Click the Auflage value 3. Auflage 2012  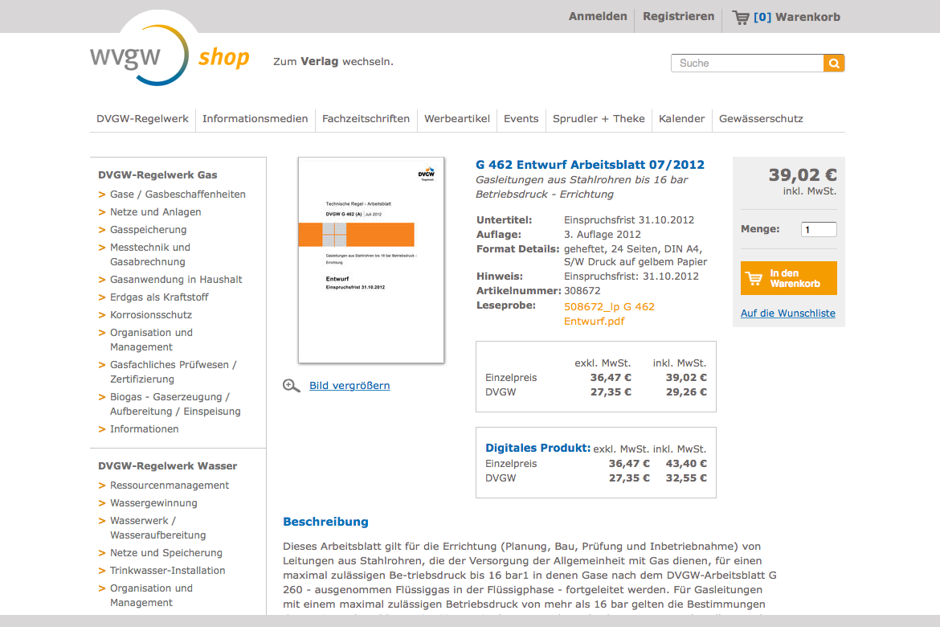[x=603, y=235]
